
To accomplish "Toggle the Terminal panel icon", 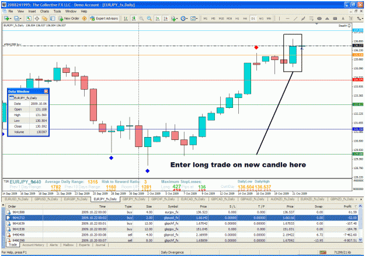I will 53,18.
